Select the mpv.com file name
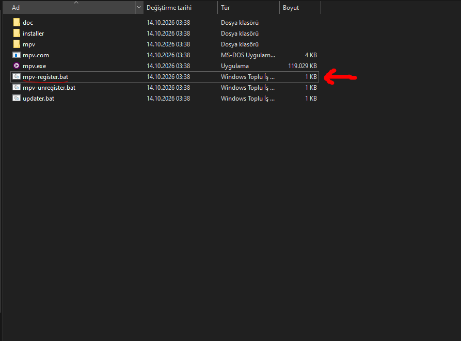 [x=36, y=55]
